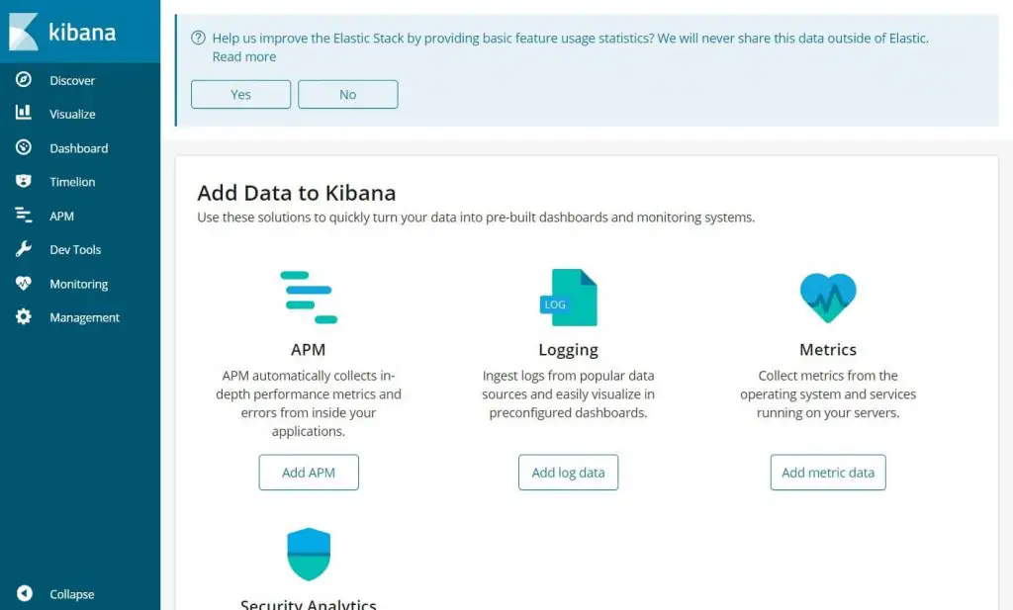This screenshot has height=610, width=1013.
Task: Click the Timelion mask icon
Action: 24,181
